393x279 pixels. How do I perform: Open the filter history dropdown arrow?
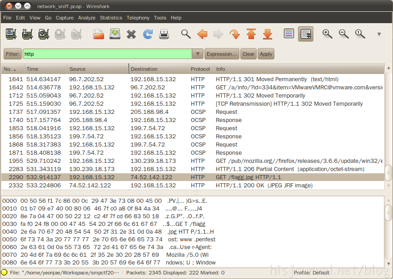198,54
